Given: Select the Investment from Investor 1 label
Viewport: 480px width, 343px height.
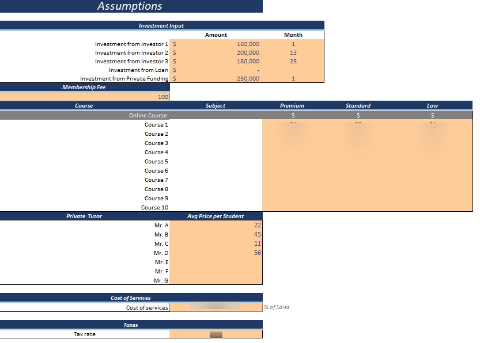Looking at the screenshot, I should [131, 44].
